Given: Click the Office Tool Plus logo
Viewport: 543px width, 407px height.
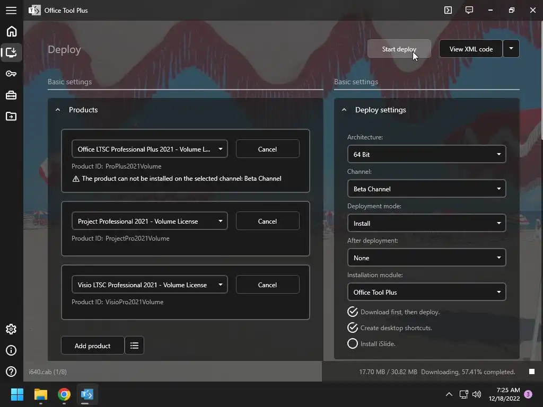Looking at the screenshot, I should coord(34,11).
